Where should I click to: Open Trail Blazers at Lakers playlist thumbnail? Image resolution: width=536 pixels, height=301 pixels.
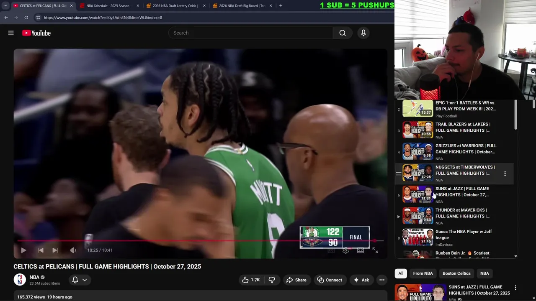(x=417, y=130)
